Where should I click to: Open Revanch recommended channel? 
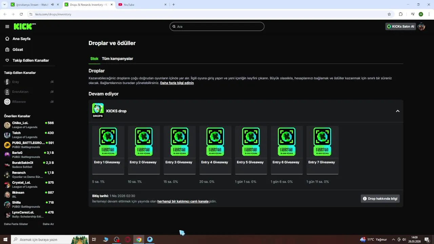click(x=29, y=175)
